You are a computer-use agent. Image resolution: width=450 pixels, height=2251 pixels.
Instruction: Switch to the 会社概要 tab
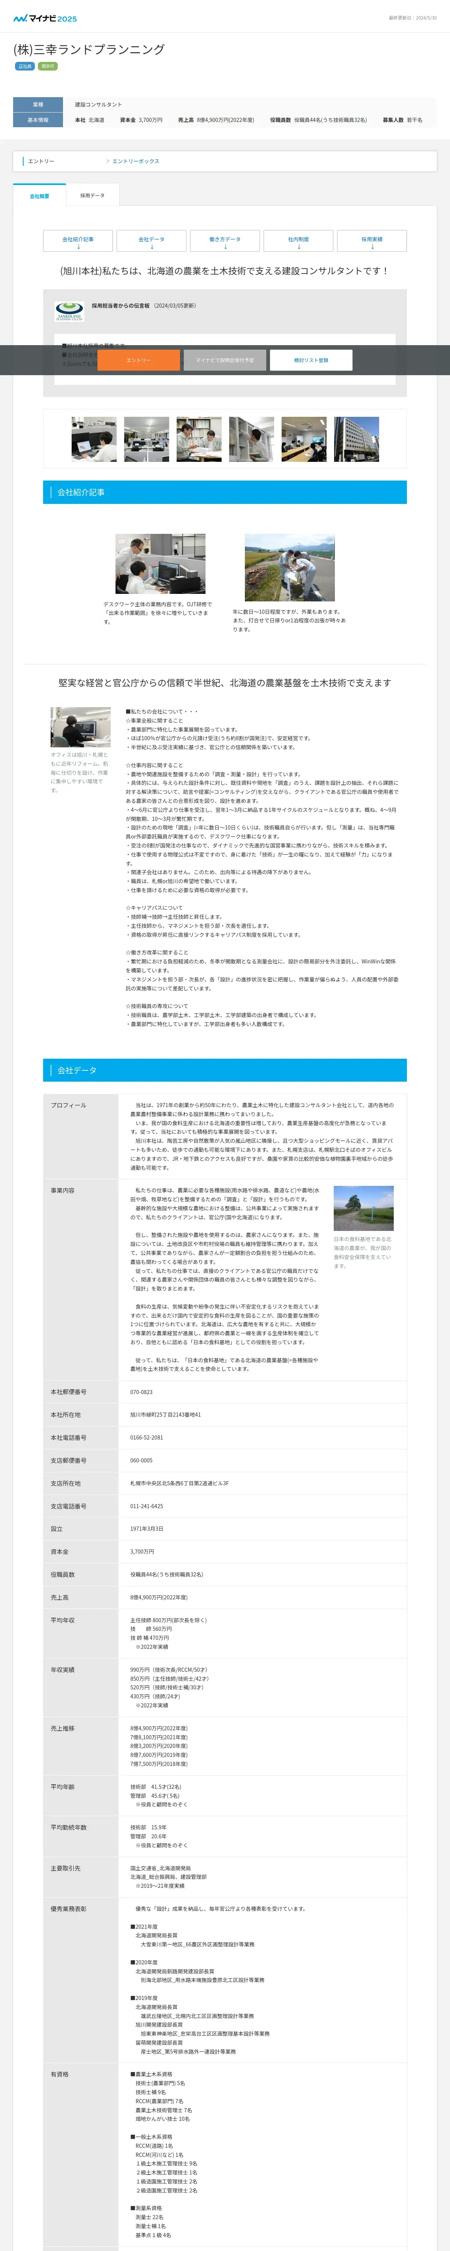(x=39, y=196)
